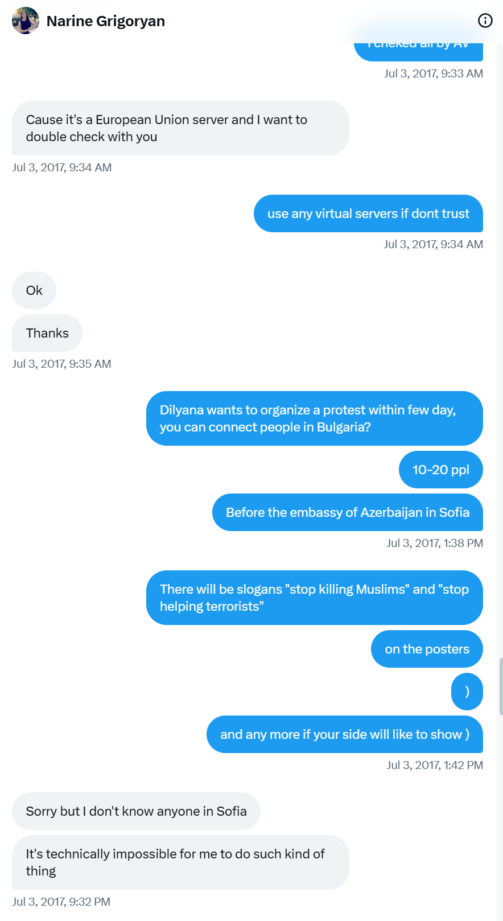503x921 pixels.
Task: Click the vertical scrollbar thumb
Action: pyautogui.click(x=500, y=686)
